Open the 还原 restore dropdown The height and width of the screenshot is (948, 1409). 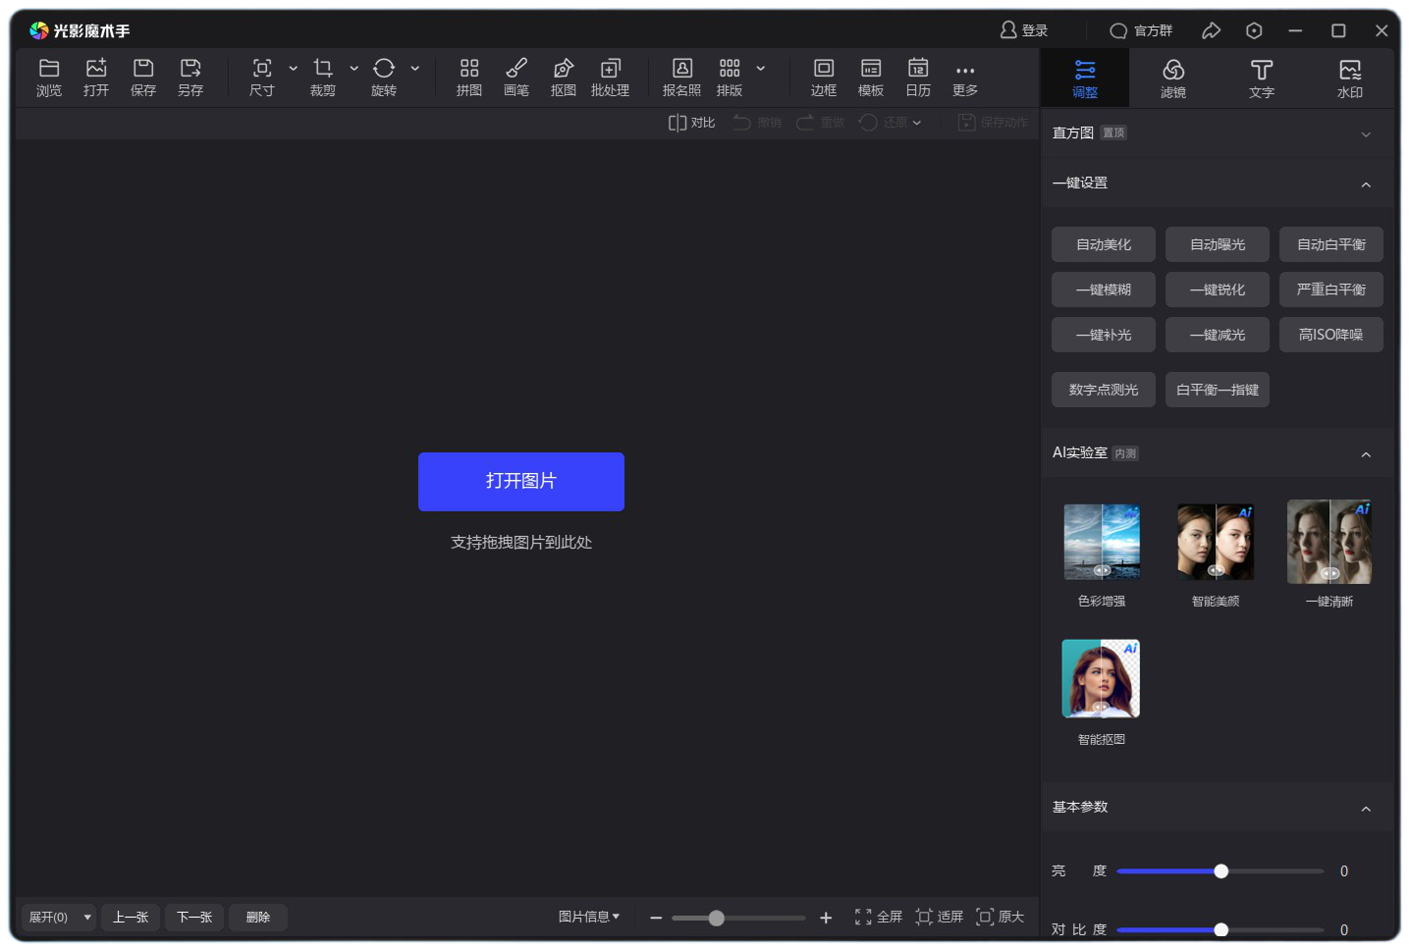(x=917, y=123)
